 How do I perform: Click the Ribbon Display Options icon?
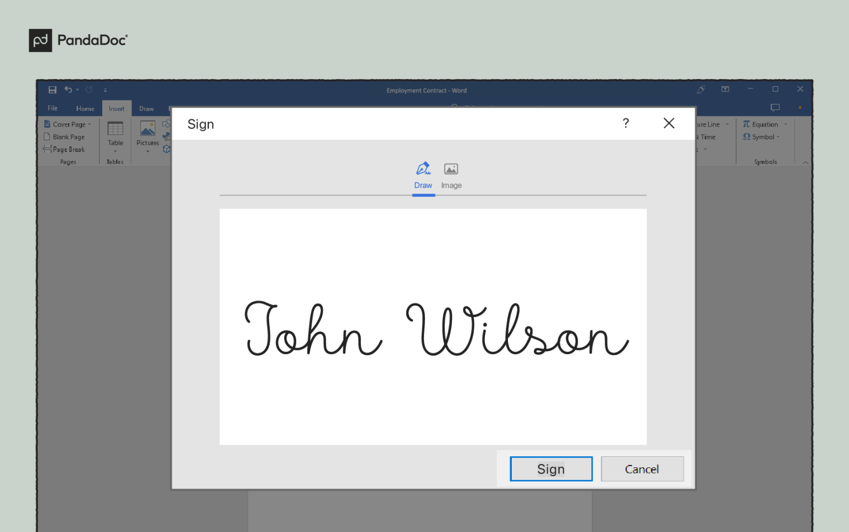coord(725,89)
